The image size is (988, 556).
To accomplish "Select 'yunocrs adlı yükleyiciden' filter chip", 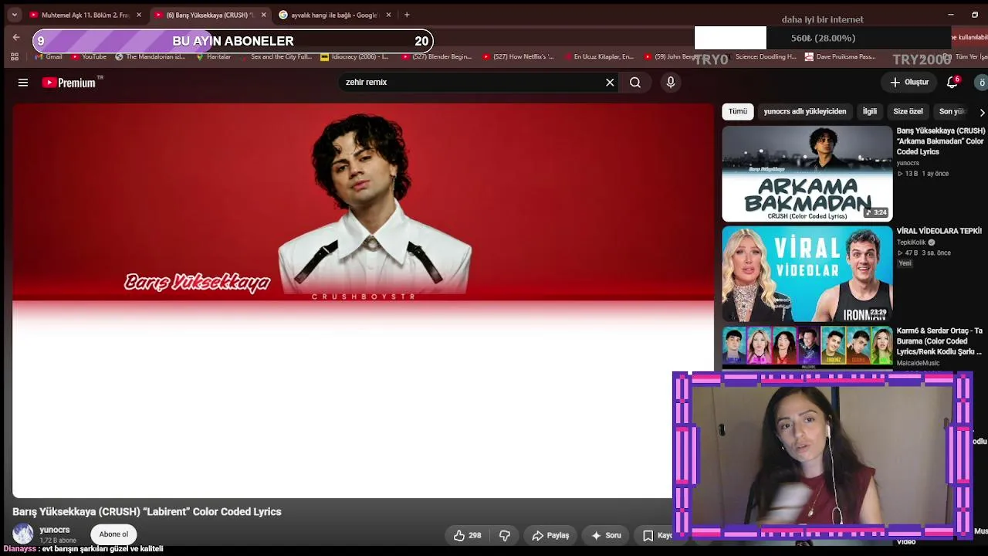I will (805, 111).
